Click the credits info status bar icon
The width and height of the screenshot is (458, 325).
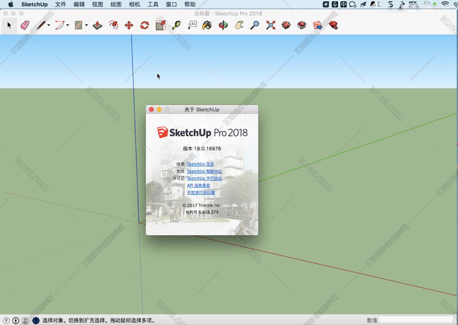point(16,320)
